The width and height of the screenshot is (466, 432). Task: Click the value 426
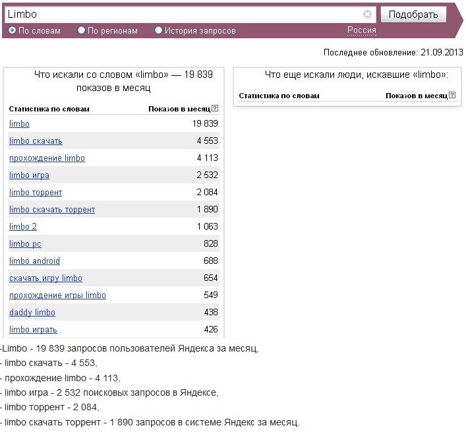[211, 329]
